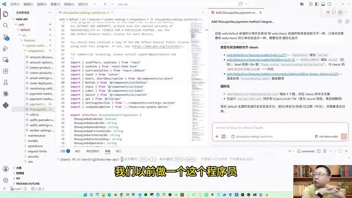Click the go forward navigation arrow

click(x=112, y=4)
